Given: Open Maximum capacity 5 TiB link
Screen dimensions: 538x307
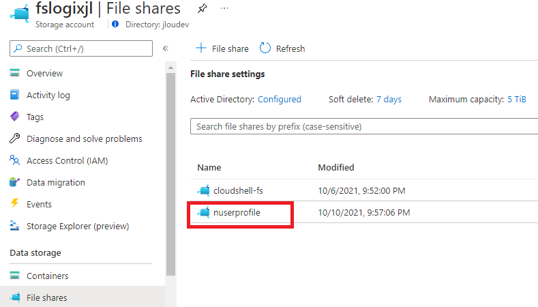Looking at the screenshot, I should (x=517, y=99).
